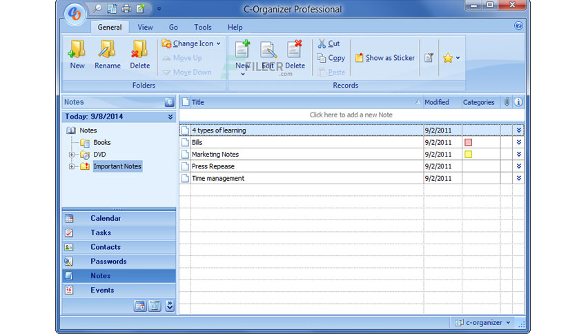The image size is (577, 334).
Task: Expand details chevron for 4 types of learning
Action: tap(518, 130)
